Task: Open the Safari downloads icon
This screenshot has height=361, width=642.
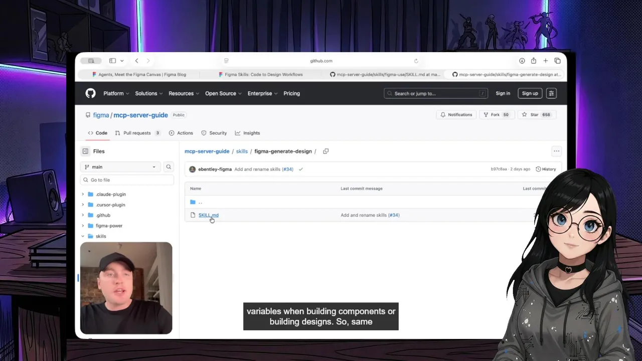Action: pyautogui.click(x=522, y=61)
